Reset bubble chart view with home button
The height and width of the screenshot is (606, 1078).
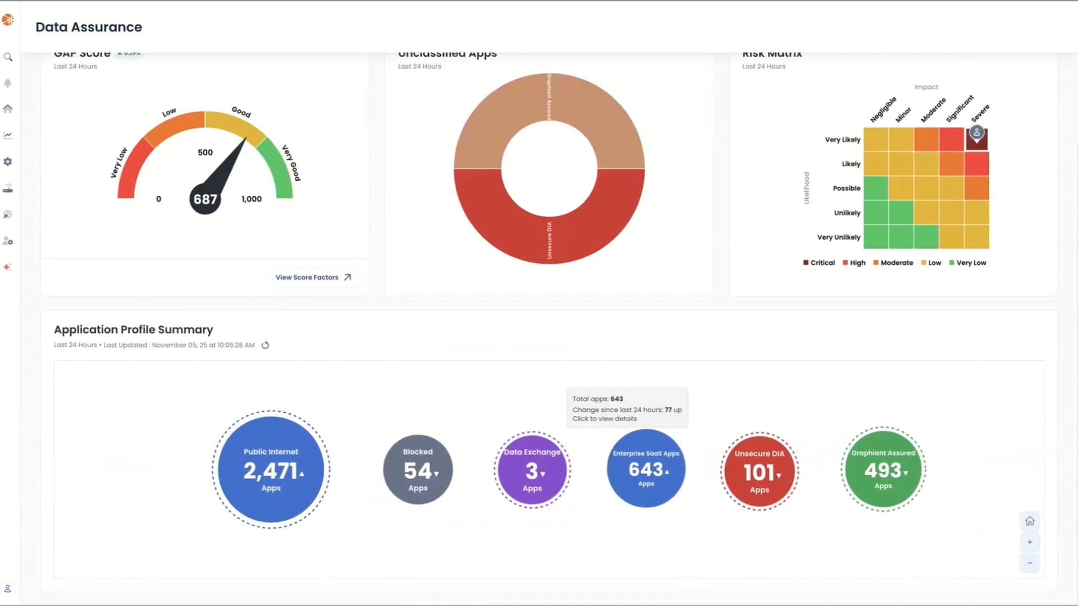coord(1030,521)
